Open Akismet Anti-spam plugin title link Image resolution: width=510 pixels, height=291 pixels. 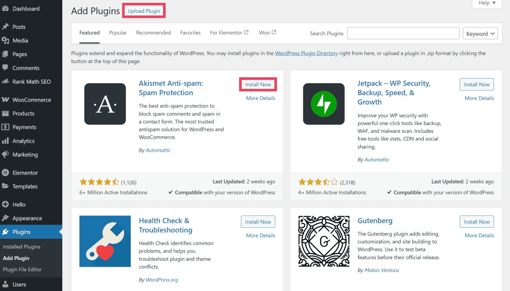(171, 88)
